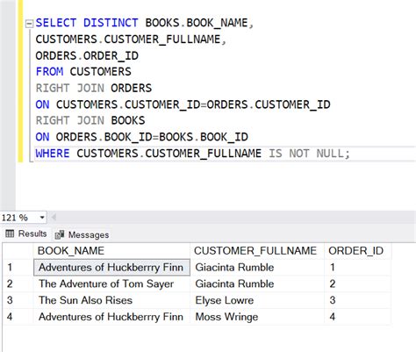Click the Elyse Lowre cell

pyautogui.click(x=257, y=300)
